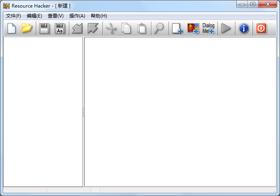Open the 编辑(E) menu
Viewport: 280px width, 196px height.
click(34, 16)
